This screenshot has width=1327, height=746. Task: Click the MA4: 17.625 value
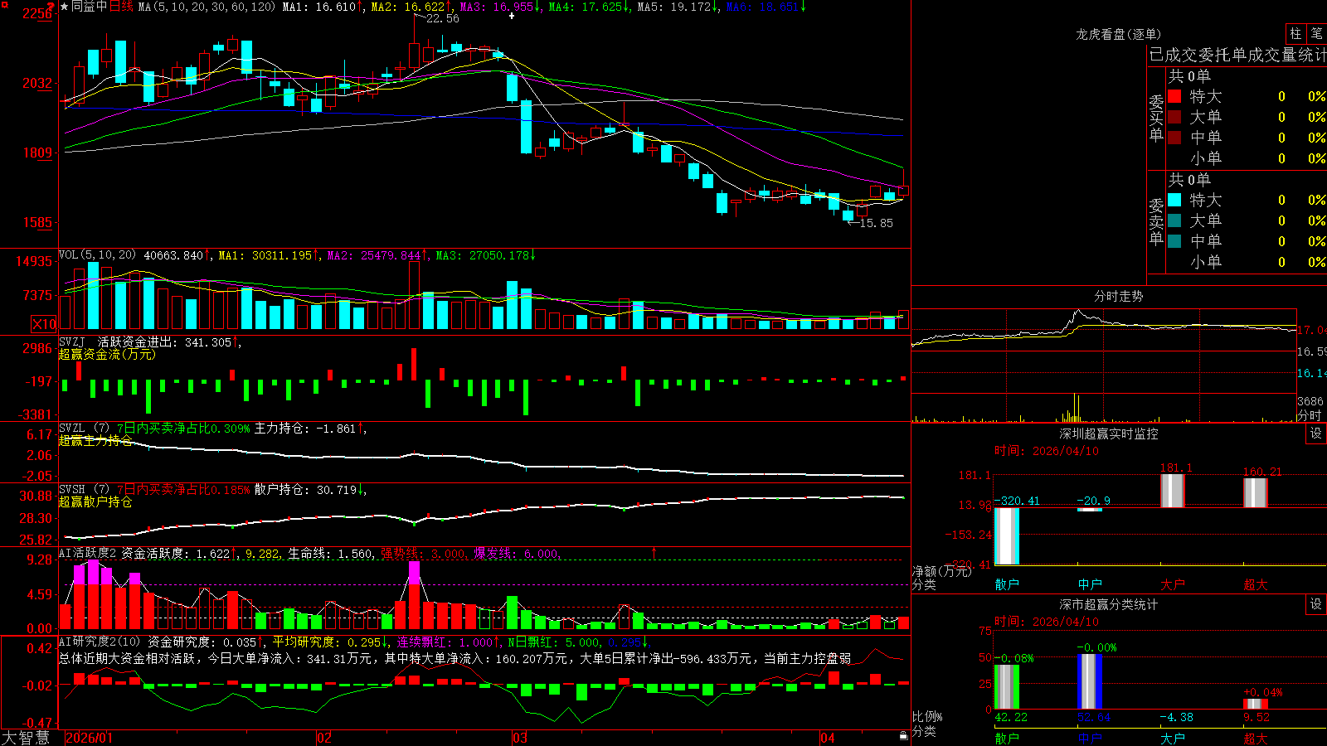tap(586, 7)
